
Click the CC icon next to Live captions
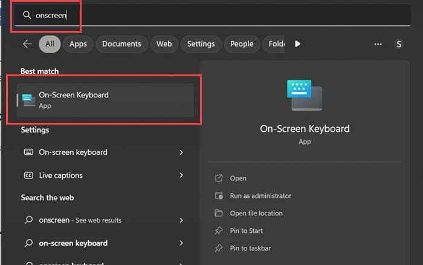tap(28, 175)
